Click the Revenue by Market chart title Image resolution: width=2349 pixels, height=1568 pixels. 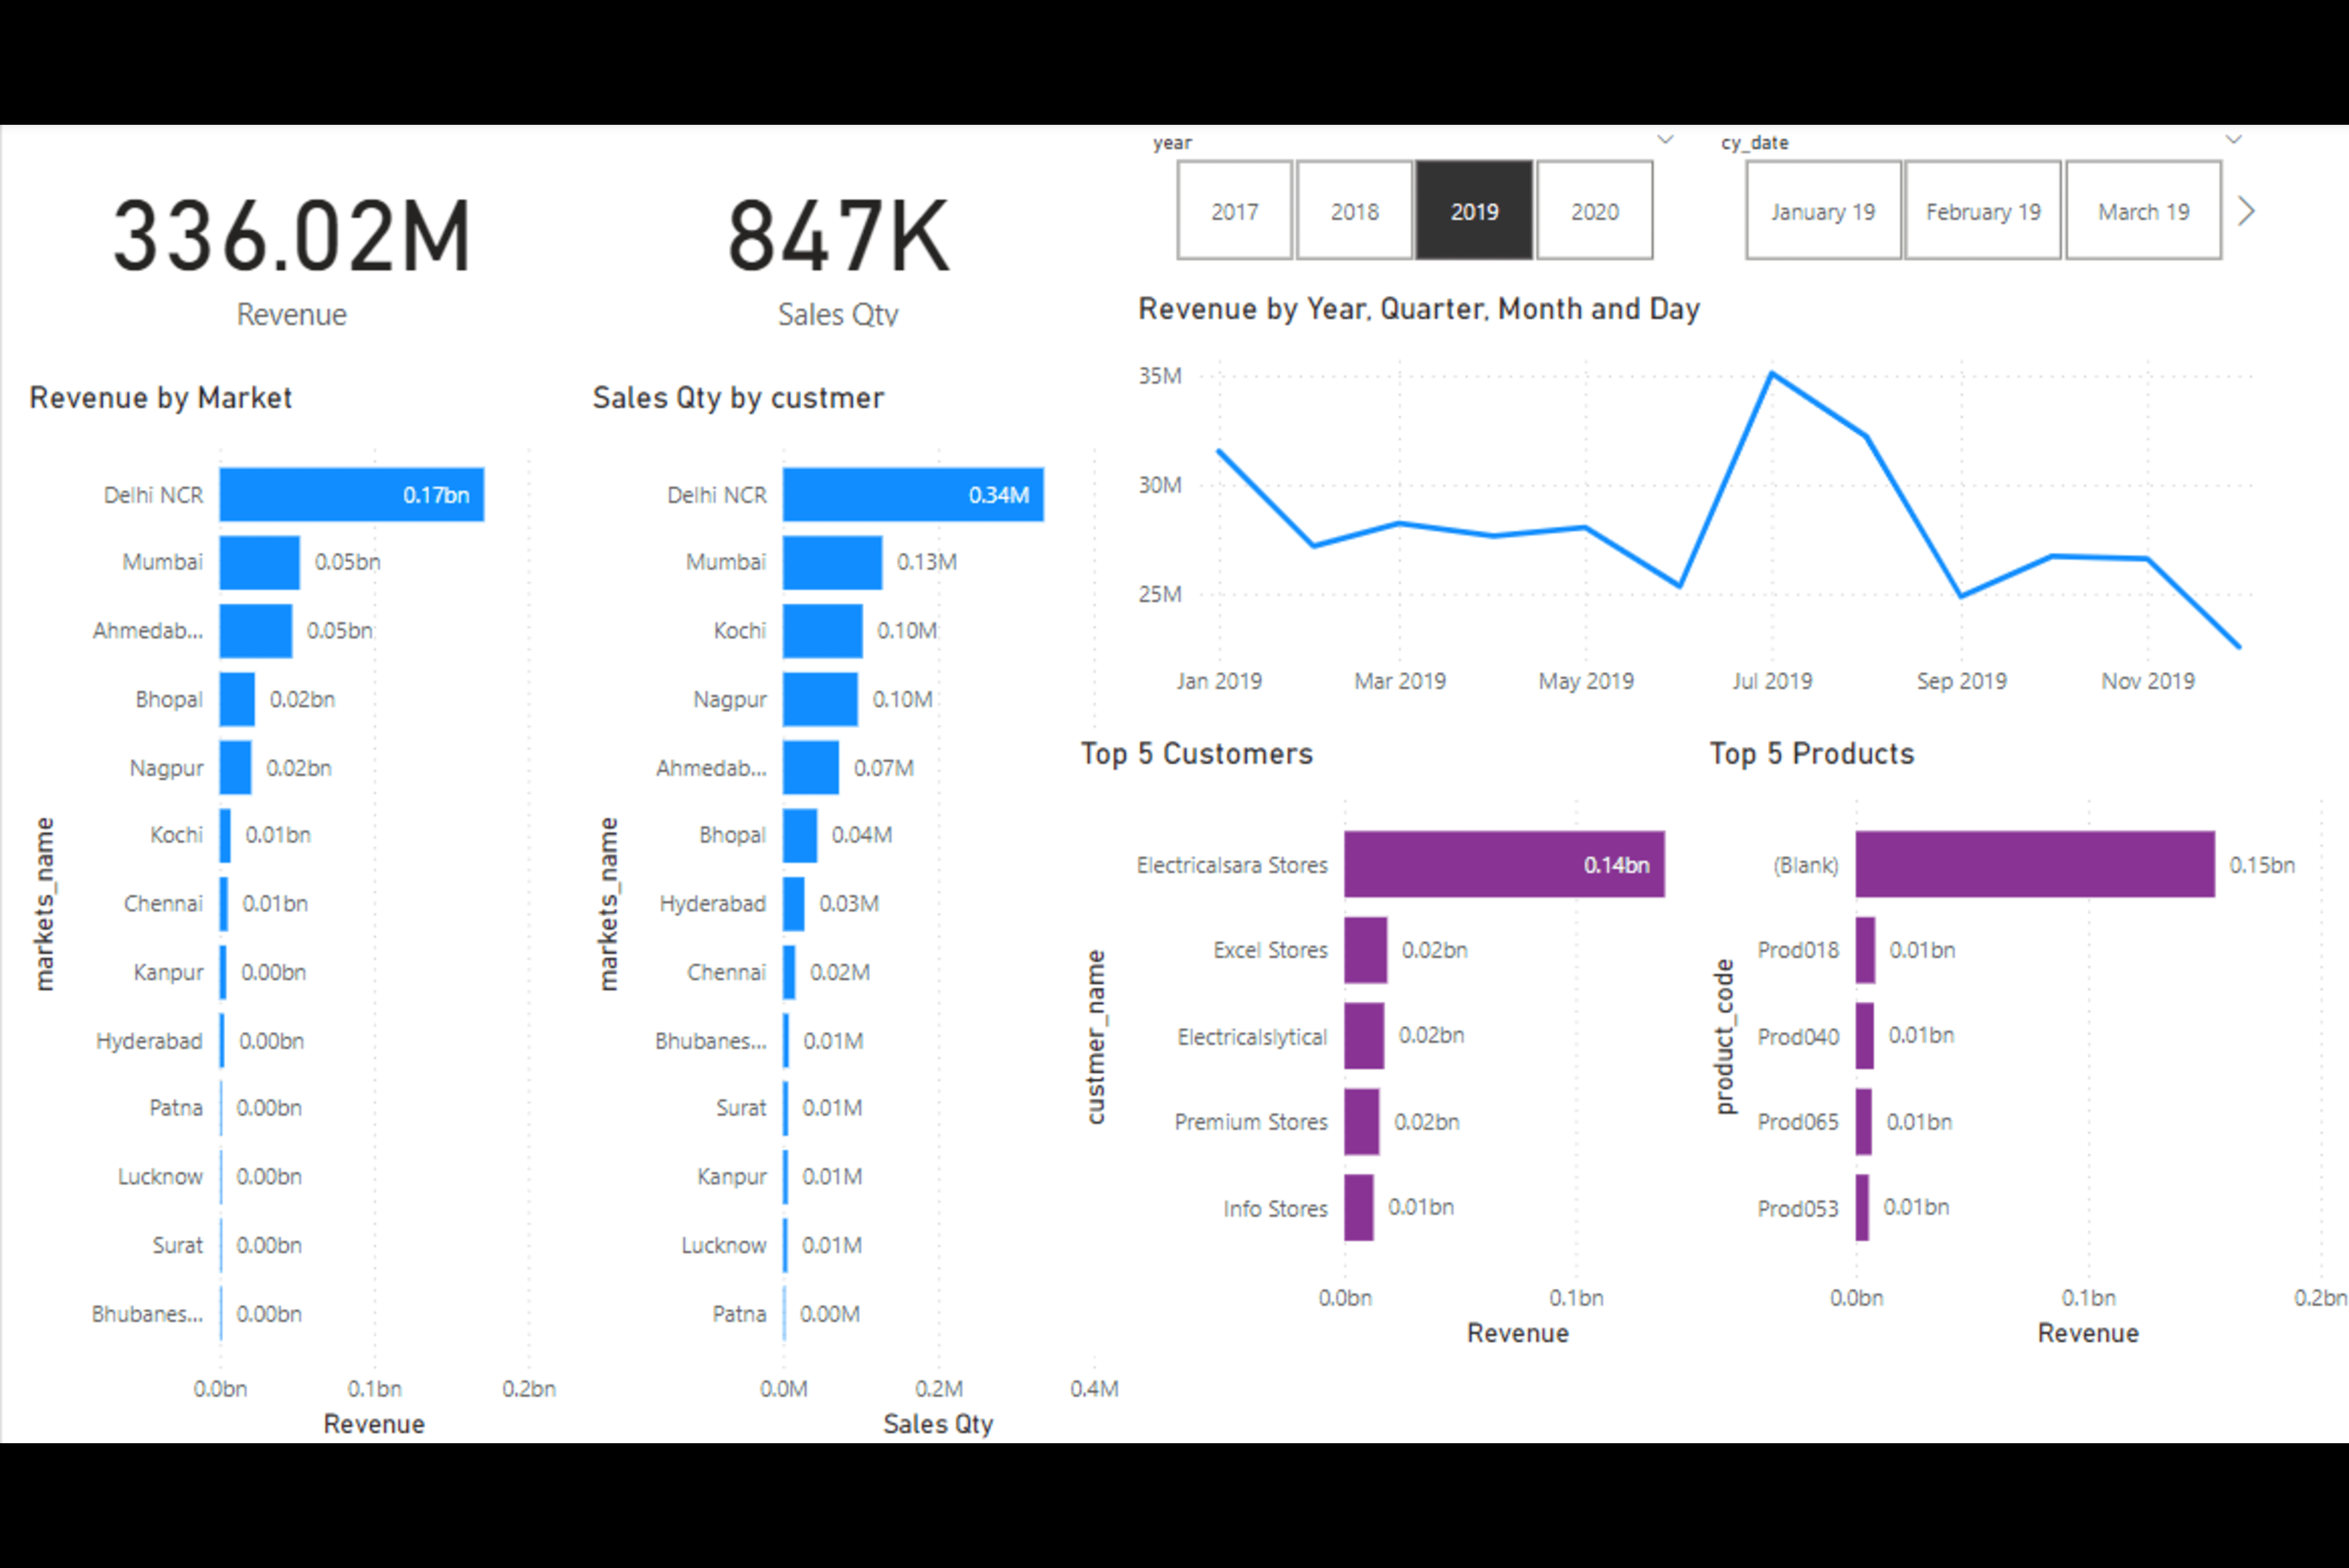click(x=161, y=398)
